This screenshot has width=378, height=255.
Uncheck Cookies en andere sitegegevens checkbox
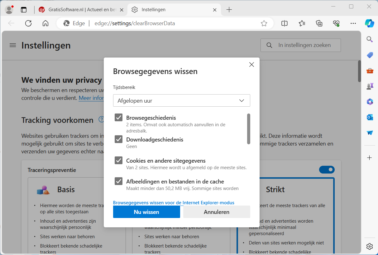point(118,160)
